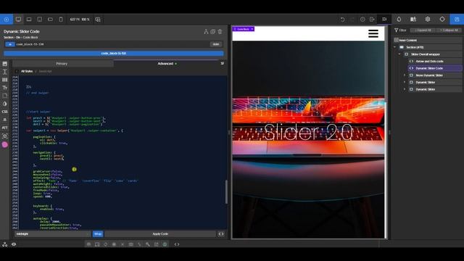Click the blue save button at top right
The image size is (464, 261).
[457, 20]
